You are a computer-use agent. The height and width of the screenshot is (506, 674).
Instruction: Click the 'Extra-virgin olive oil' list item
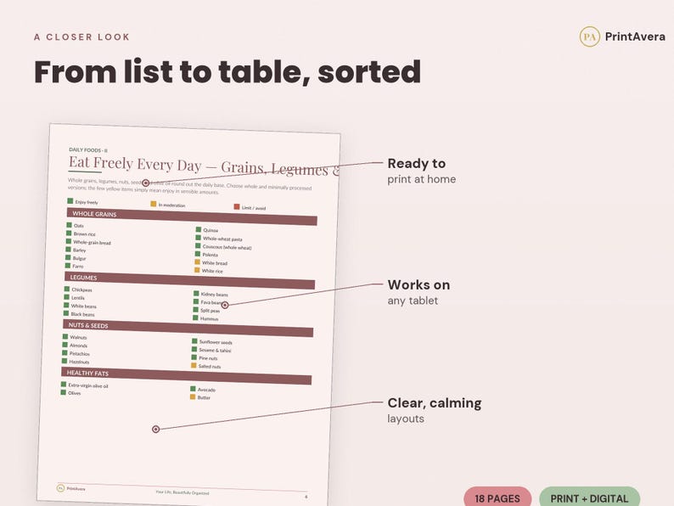click(x=84, y=385)
